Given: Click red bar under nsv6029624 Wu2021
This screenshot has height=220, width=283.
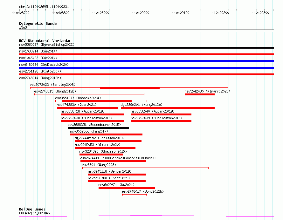Looking at the screenshot, I should pos(127,188).
